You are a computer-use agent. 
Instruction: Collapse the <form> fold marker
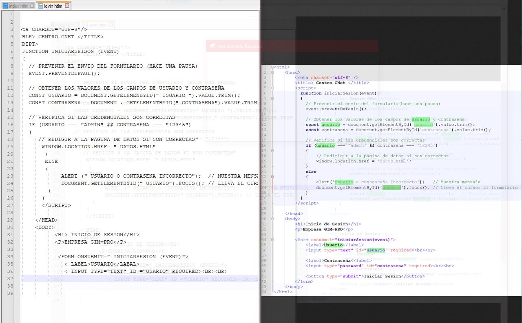pos(272,240)
